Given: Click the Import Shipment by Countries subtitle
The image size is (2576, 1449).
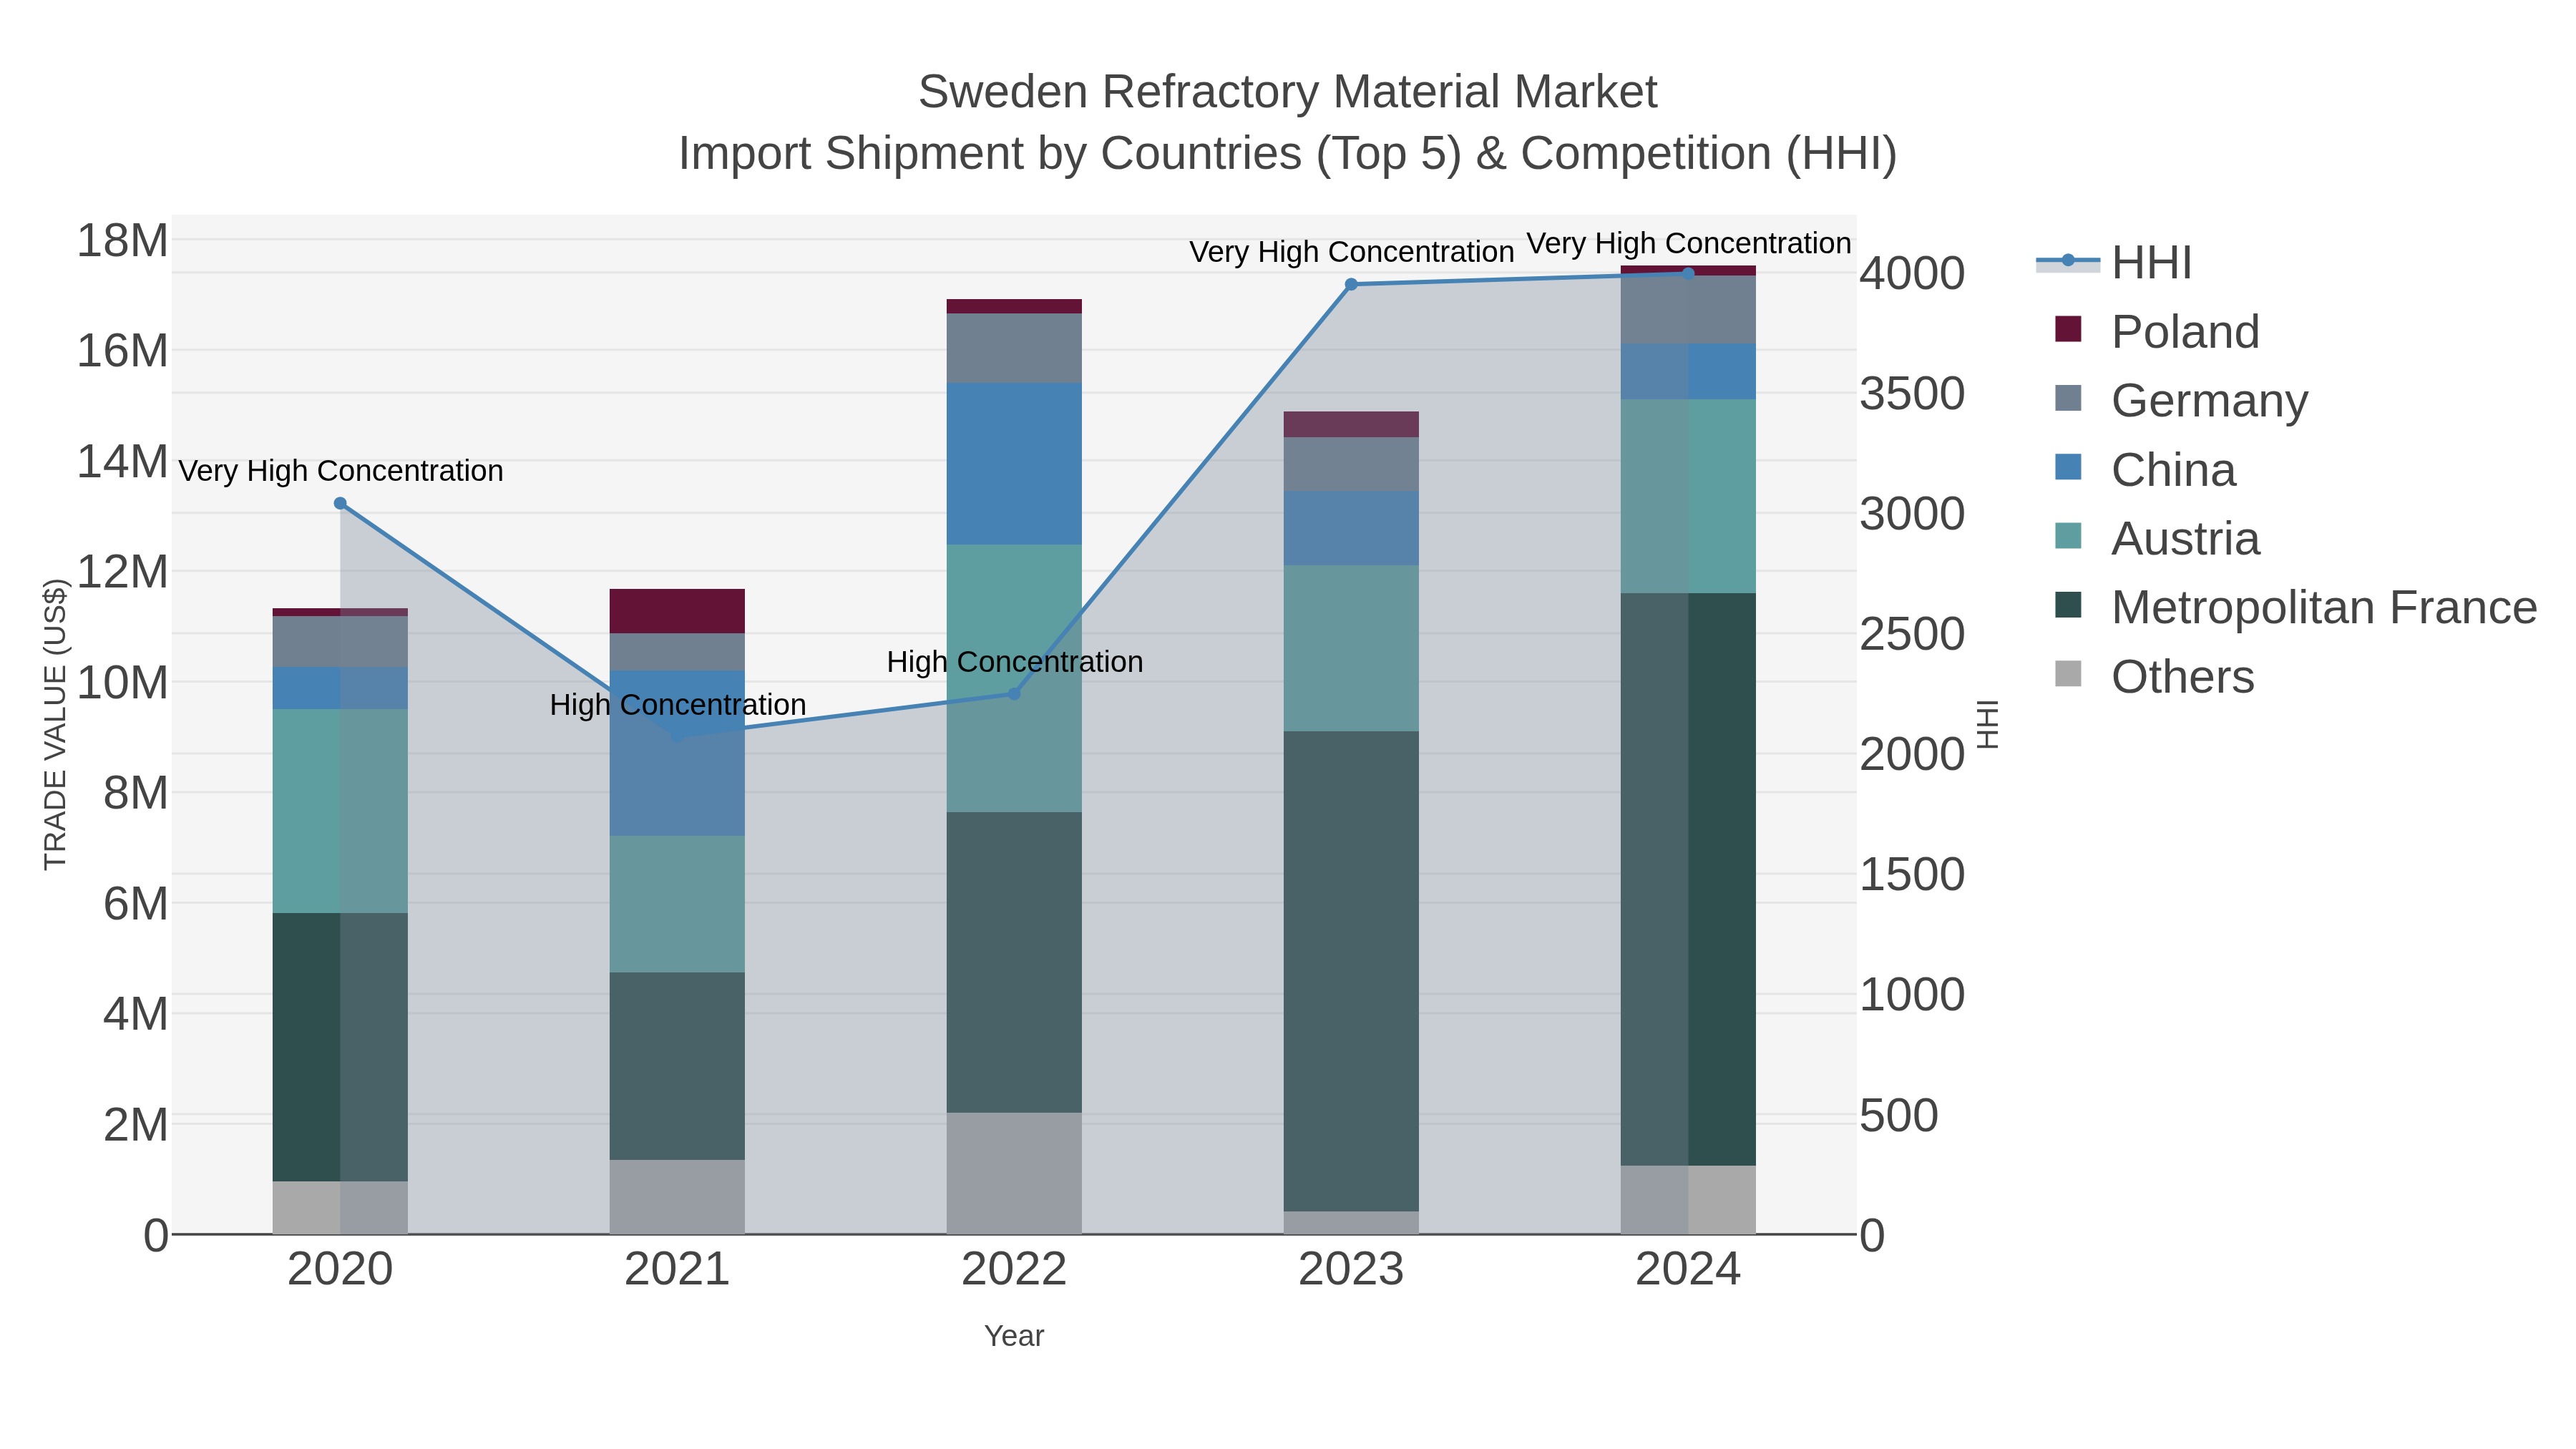Looking at the screenshot, I should click(1288, 154).
